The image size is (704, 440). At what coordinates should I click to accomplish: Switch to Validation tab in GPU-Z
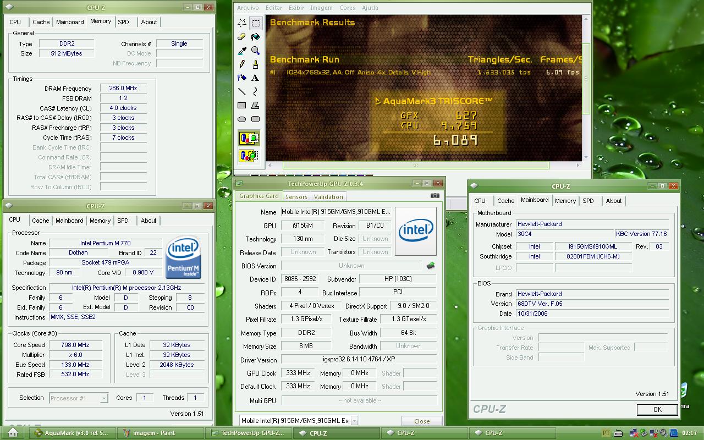click(328, 197)
